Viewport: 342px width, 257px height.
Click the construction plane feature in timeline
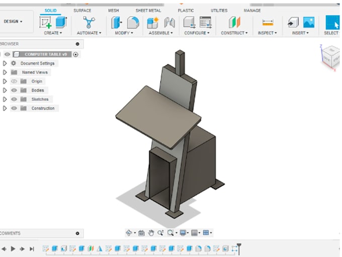point(91,248)
